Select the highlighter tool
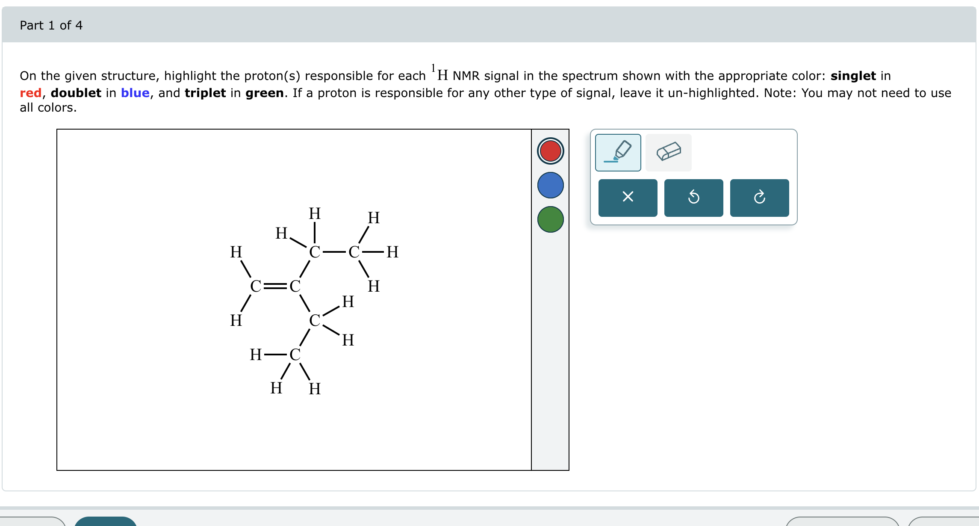Viewport: 979px width, 526px height. (617, 152)
